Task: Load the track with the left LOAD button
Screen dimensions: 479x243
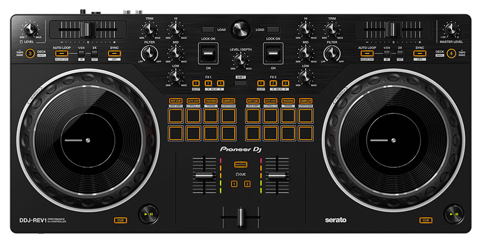Action: point(208,29)
